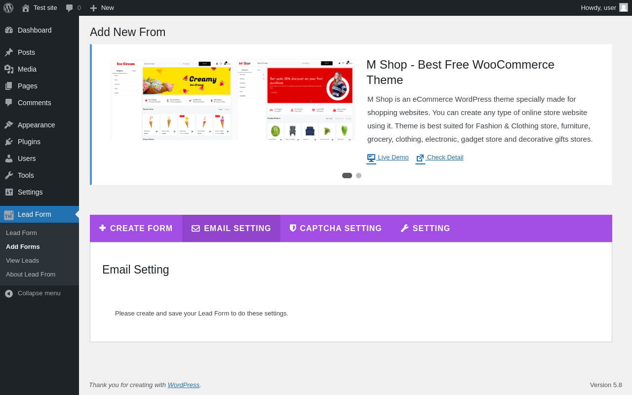Open the Appearance menu label
The width and height of the screenshot is (632, 395).
click(x=37, y=125)
